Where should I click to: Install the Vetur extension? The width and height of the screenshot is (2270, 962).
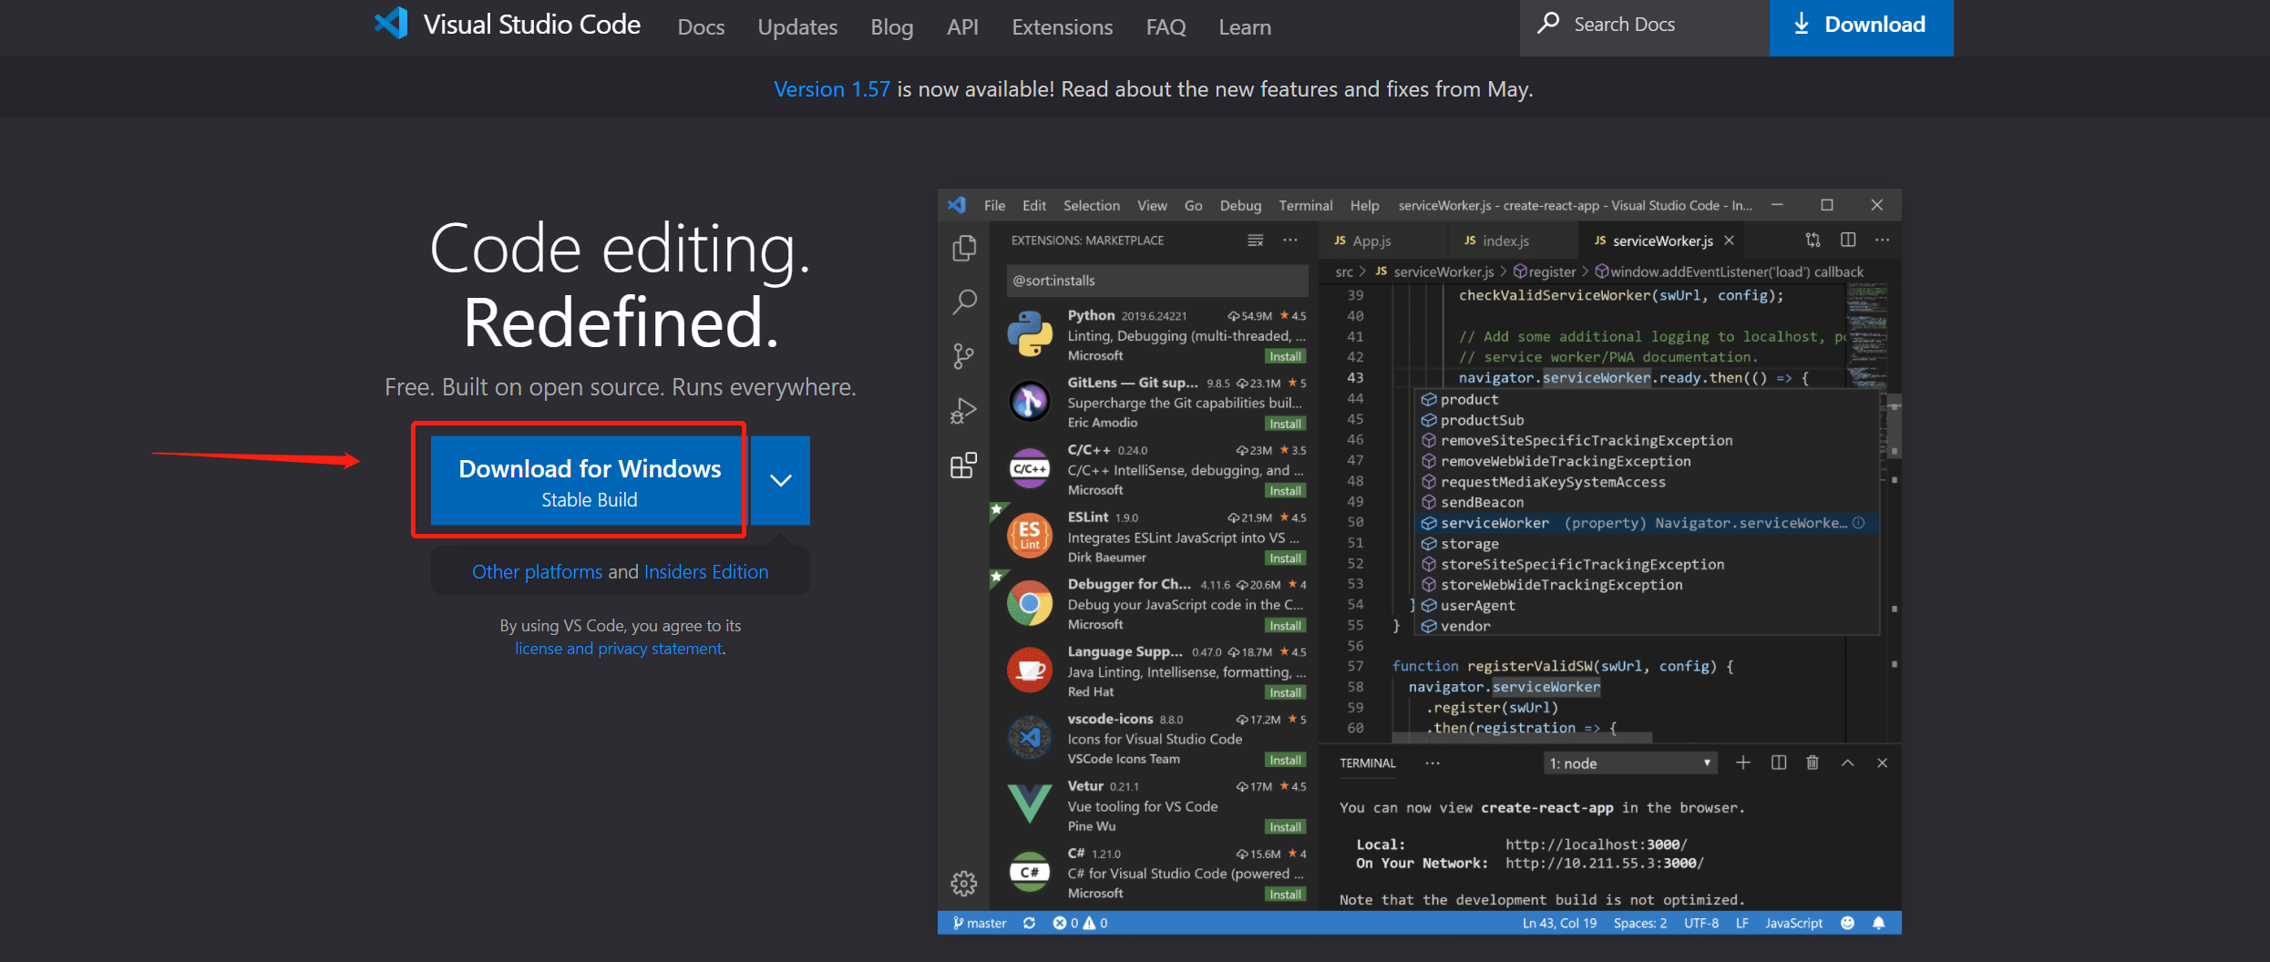(1285, 827)
